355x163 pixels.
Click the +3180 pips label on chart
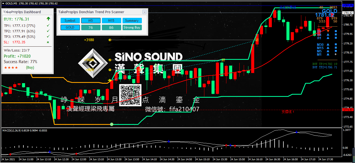point(89,40)
